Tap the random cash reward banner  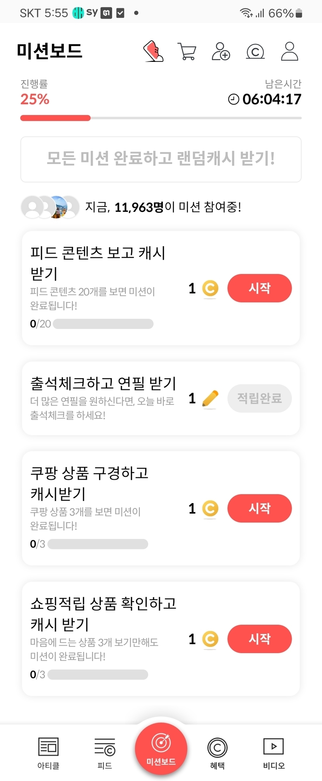[x=161, y=159]
